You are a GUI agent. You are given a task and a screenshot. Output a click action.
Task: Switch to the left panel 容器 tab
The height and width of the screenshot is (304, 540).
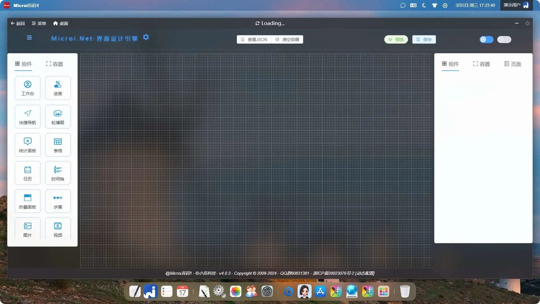point(55,64)
